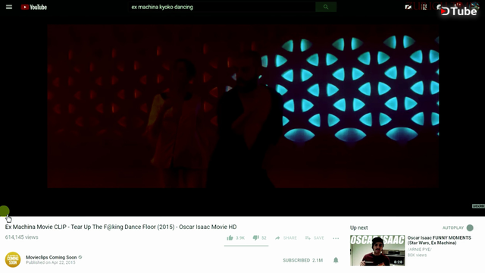
Task: Click the 614,145 views text
Action: (x=21, y=237)
